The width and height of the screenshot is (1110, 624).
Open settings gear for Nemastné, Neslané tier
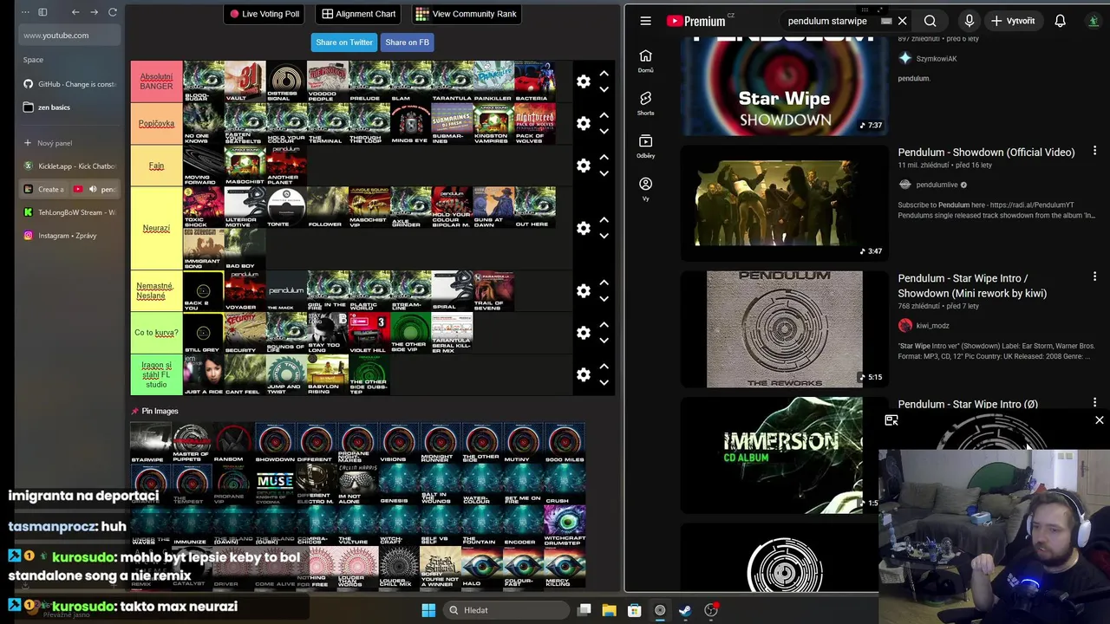click(584, 290)
